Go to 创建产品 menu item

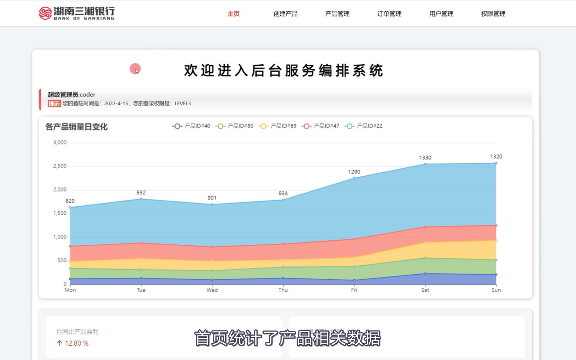(285, 14)
